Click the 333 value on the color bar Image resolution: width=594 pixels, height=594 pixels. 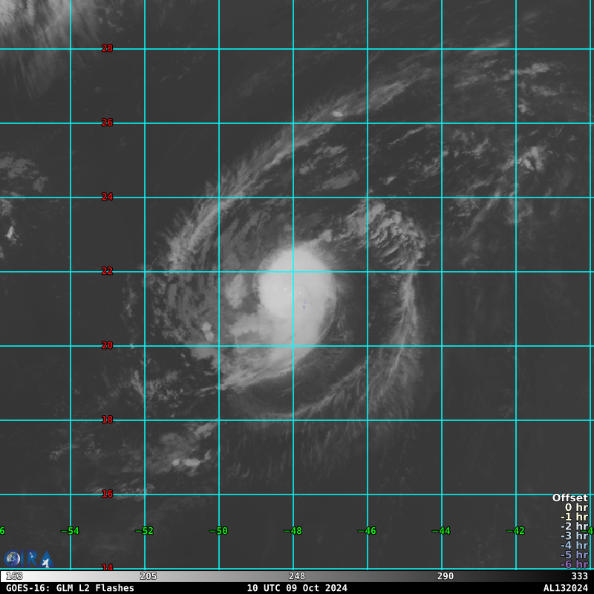pyautogui.click(x=579, y=576)
